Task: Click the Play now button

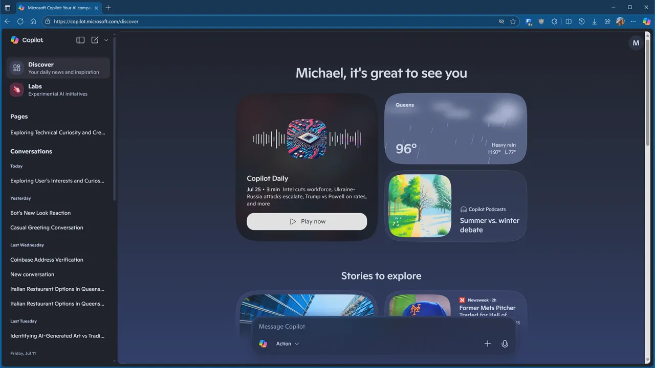Action: click(x=307, y=221)
